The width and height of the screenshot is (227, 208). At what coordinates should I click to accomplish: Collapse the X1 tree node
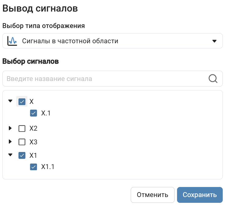[x=10, y=155]
